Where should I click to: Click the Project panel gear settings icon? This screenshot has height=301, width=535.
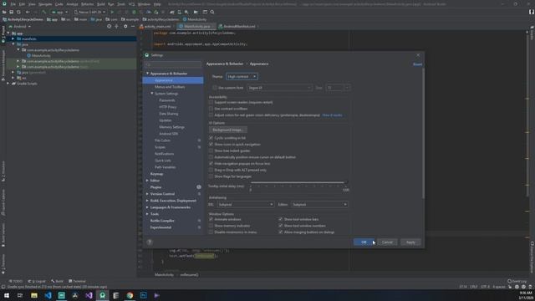pyautogui.click(x=125, y=26)
